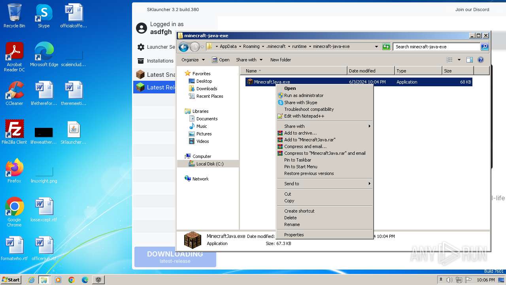
Task: Expand the Share with toolbar dropdown
Action: pos(249,60)
